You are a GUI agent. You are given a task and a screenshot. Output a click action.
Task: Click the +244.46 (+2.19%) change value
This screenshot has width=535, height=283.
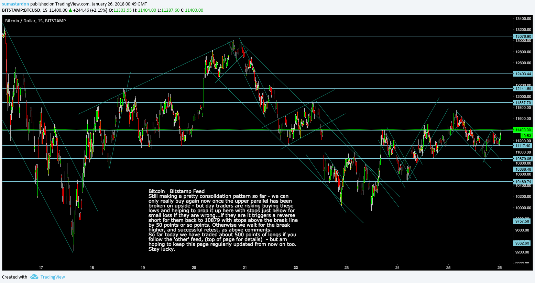tap(90, 10)
